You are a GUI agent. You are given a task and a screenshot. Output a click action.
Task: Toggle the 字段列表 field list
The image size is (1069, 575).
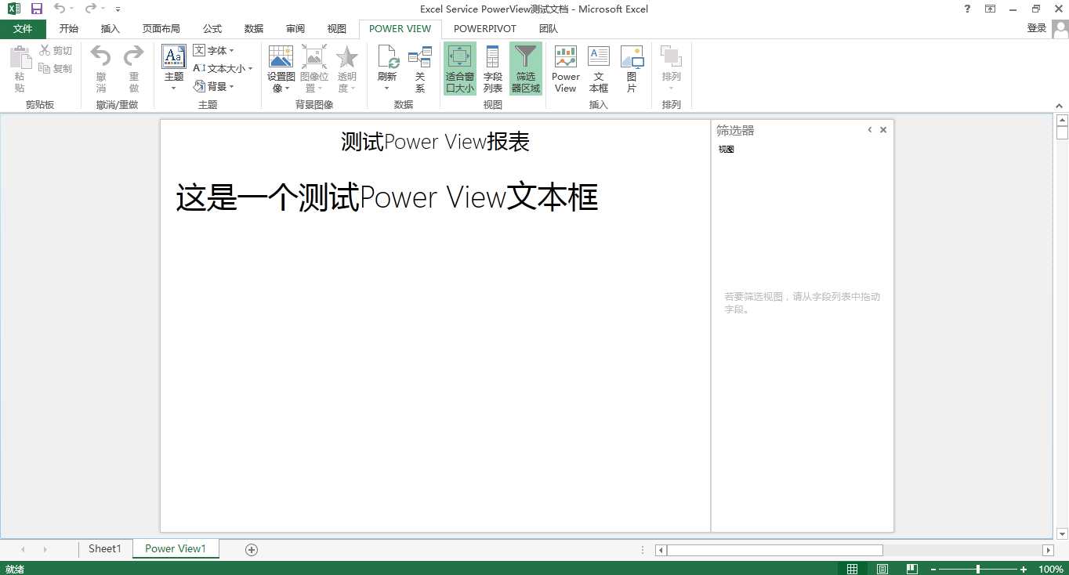click(493, 68)
